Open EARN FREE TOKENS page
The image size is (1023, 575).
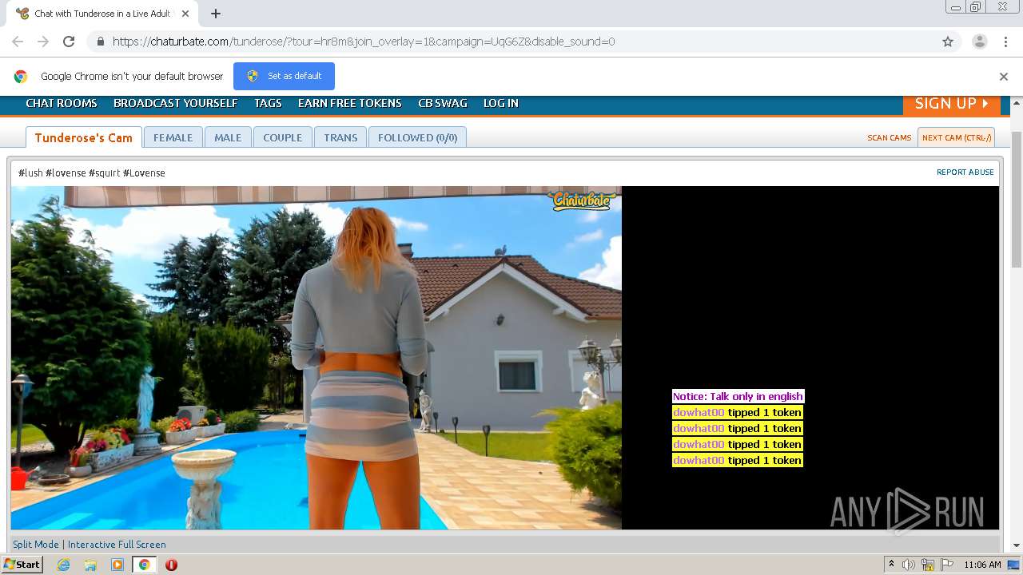pyautogui.click(x=350, y=103)
